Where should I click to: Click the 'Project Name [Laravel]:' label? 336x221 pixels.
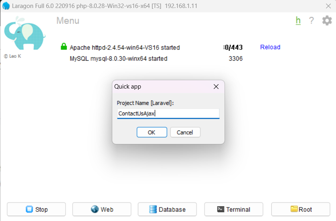[x=145, y=103]
